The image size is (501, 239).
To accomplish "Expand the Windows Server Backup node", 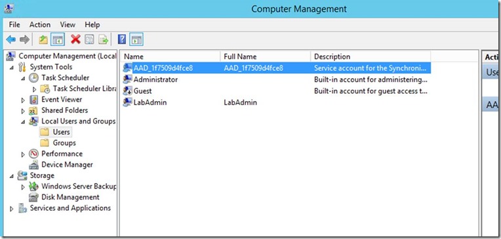I will [23, 187].
